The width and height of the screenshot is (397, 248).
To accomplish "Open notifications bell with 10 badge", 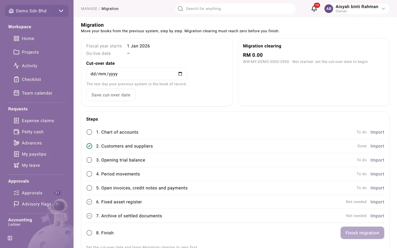I will click(x=314, y=8).
